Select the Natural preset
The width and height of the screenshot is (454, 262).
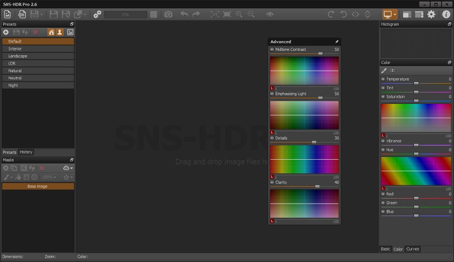click(38, 71)
